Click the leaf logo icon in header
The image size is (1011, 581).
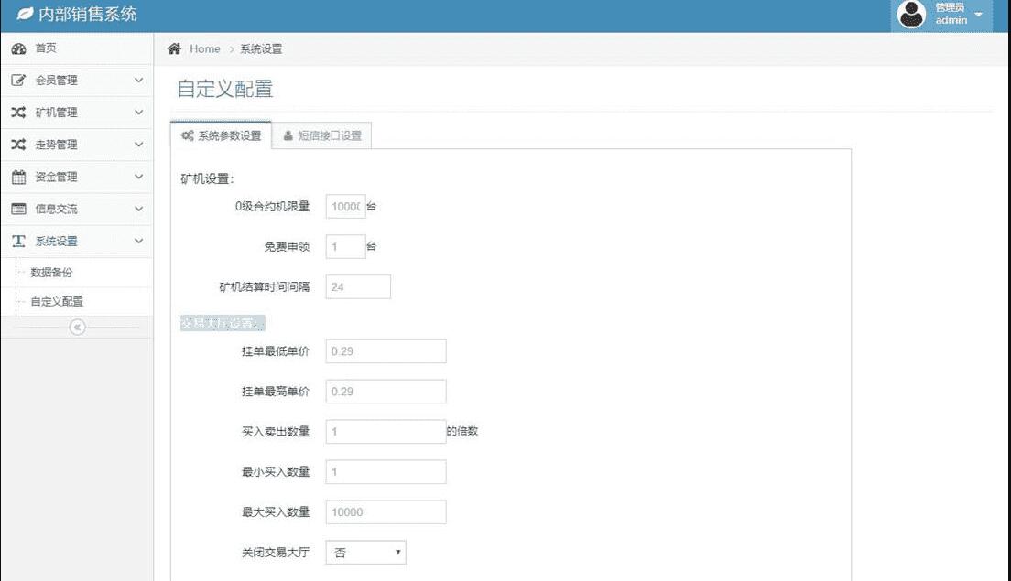[x=25, y=14]
